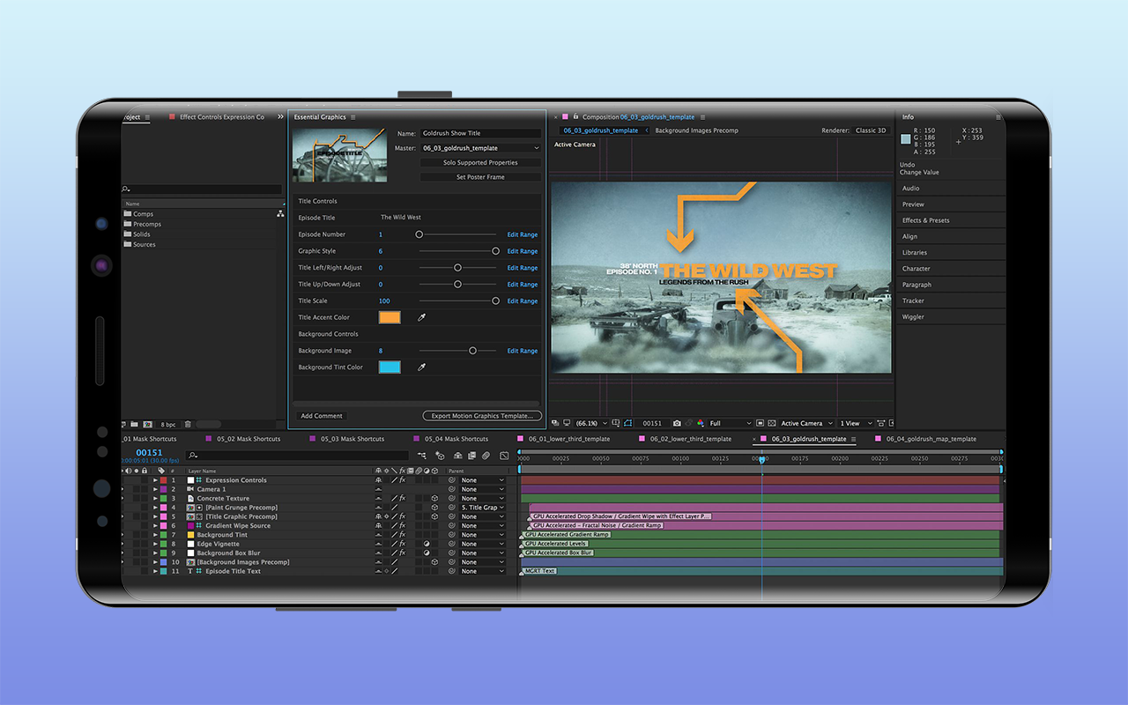Viewport: 1128px width, 705px height.
Task: Click Edit Range for Episode Number
Action: coord(523,234)
